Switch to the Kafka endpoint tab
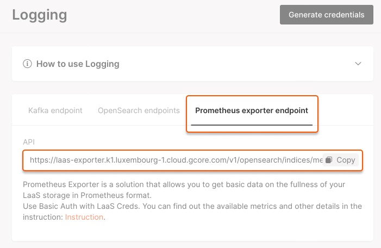381x248 pixels. point(55,110)
